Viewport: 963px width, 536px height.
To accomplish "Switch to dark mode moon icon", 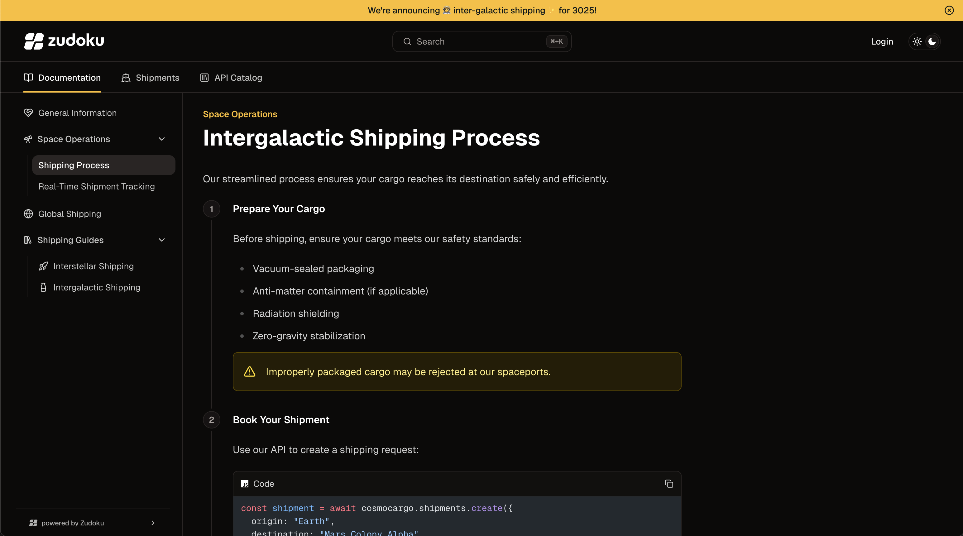I will click(x=932, y=41).
